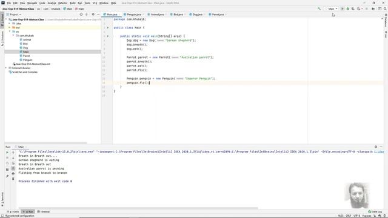Click the Project panel horizontal scrollbar
Image resolution: width=388 pixels, height=218 pixels.
[46, 143]
